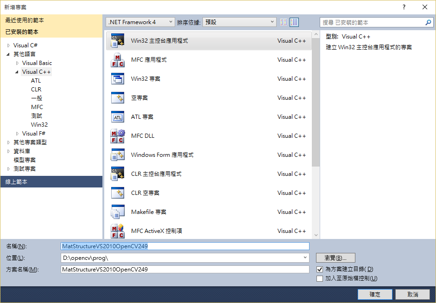Select MFC category in tree

pos(37,107)
